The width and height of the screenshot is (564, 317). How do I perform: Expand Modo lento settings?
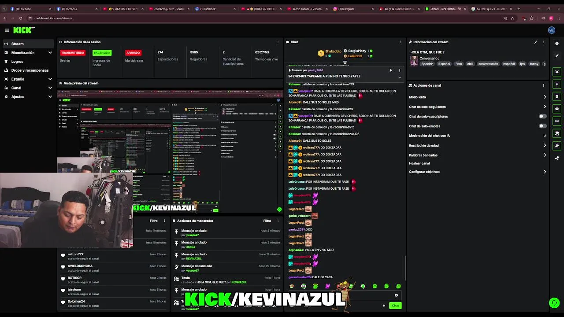click(x=545, y=97)
